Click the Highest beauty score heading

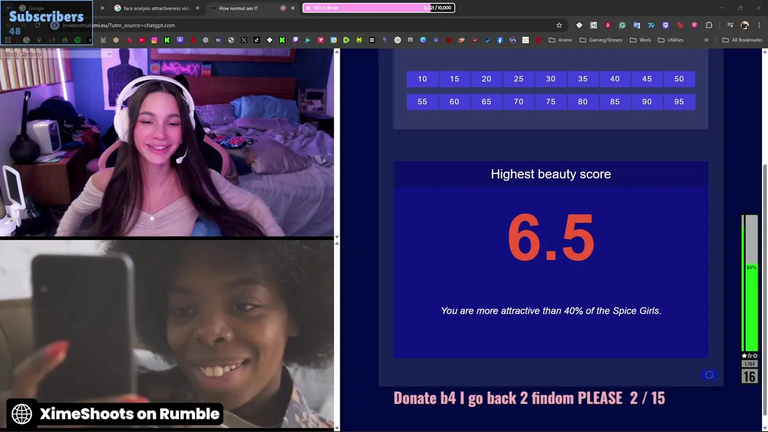pos(551,174)
